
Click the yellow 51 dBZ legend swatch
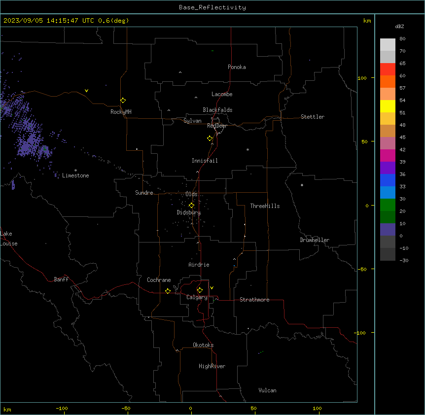(x=388, y=106)
